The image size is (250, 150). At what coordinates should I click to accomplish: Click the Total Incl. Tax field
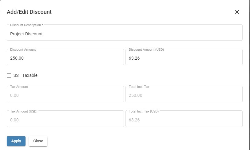(x=184, y=94)
